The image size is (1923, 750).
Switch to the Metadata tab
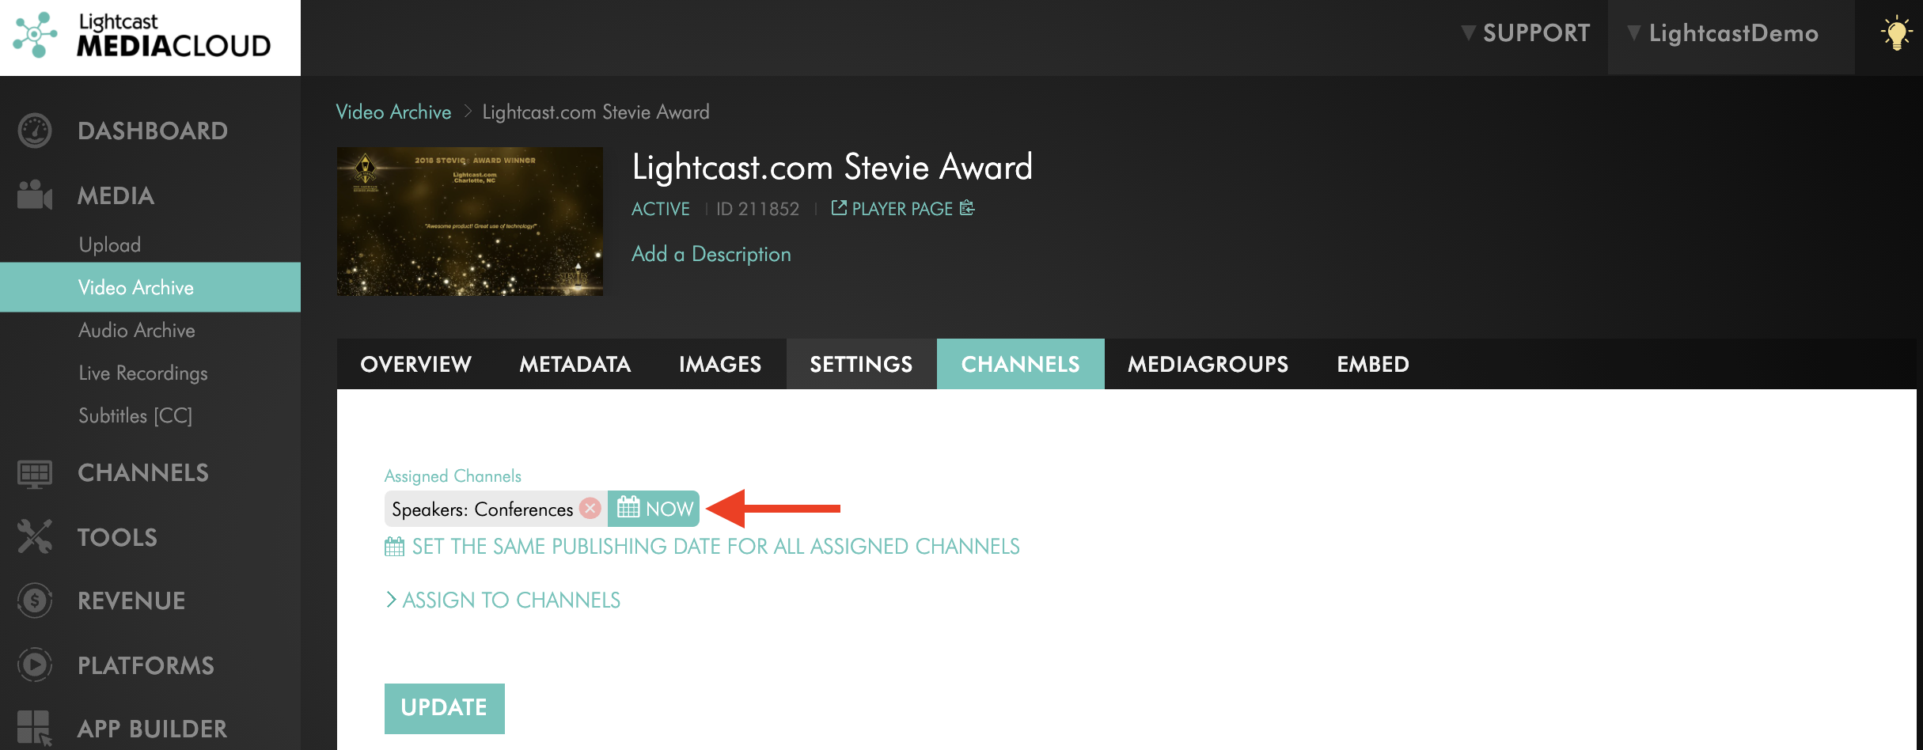pos(575,364)
